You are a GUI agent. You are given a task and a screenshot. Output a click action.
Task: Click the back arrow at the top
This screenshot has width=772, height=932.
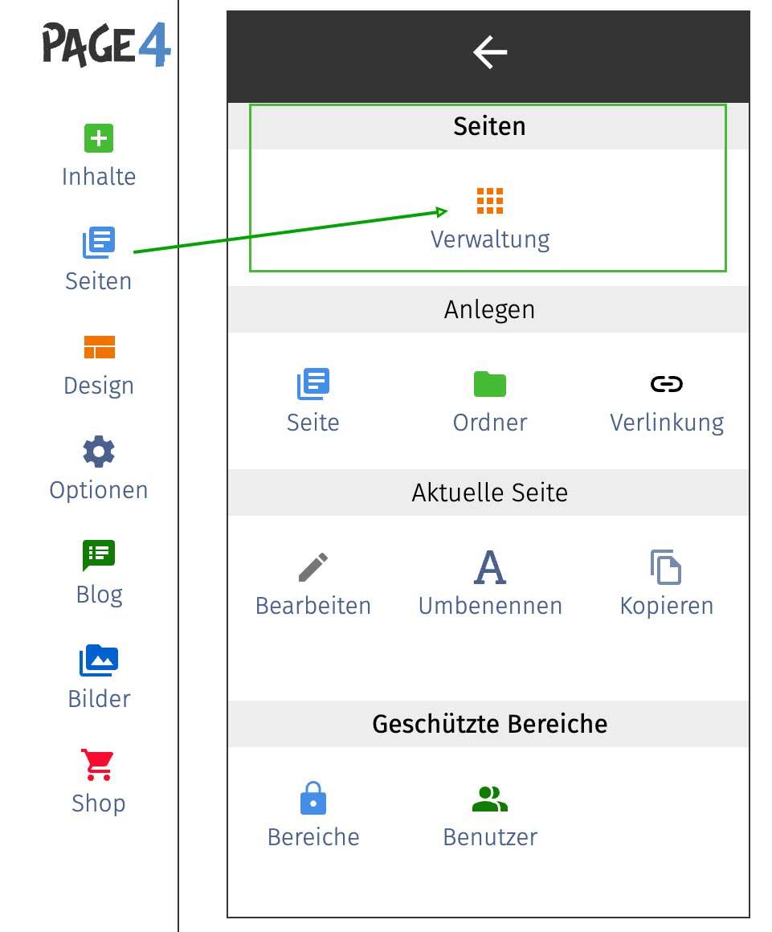(x=488, y=52)
